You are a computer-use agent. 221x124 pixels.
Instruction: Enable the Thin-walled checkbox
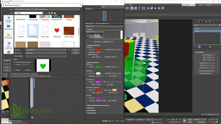tap(106, 85)
